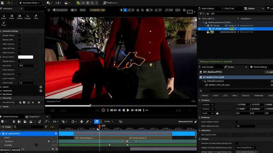Toggle scale lock in Transform section
This screenshot has height=153, width=273.
[x=217, y=113]
